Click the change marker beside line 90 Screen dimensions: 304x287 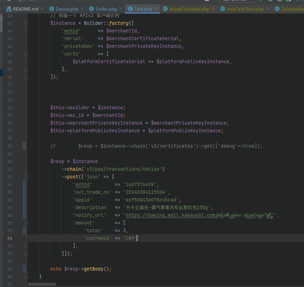tap(24, 230)
